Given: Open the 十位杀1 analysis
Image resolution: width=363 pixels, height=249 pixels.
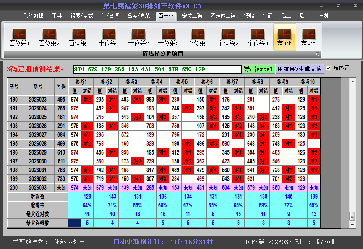Looking at the screenshot, I should point(109,37).
